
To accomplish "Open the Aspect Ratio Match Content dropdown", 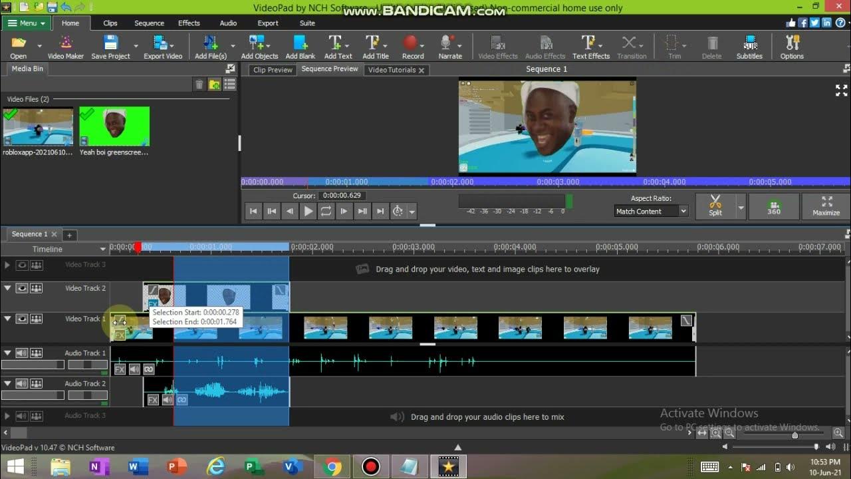I will [x=651, y=211].
